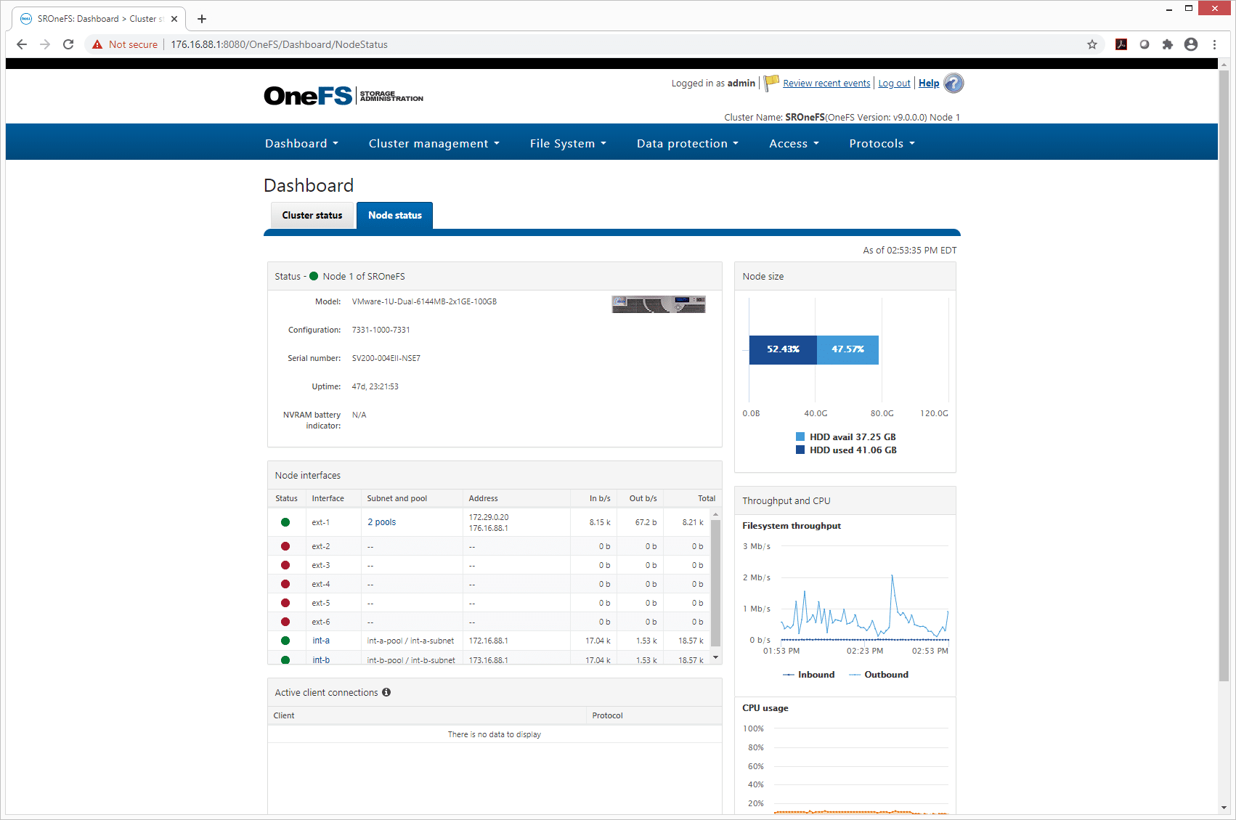Open the 2 pools link for ext-1

[382, 522]
